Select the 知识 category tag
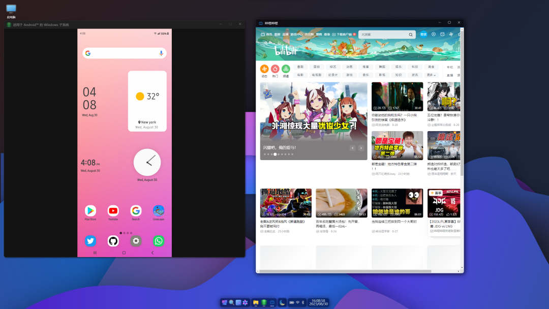 (x=399, y=75)
